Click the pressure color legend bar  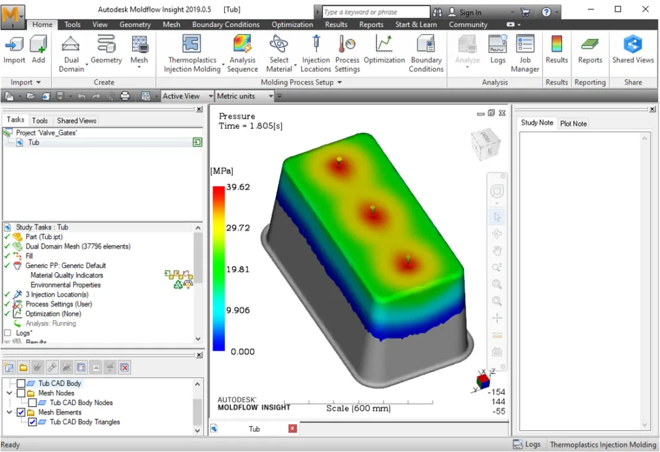tap(218, 268)
